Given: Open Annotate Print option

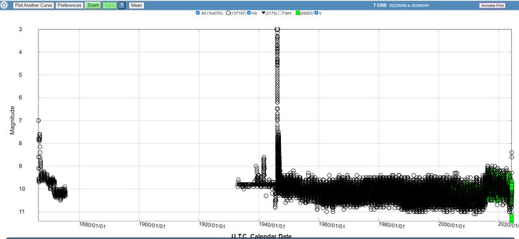Looking at the screenshot, I should 492,6.
